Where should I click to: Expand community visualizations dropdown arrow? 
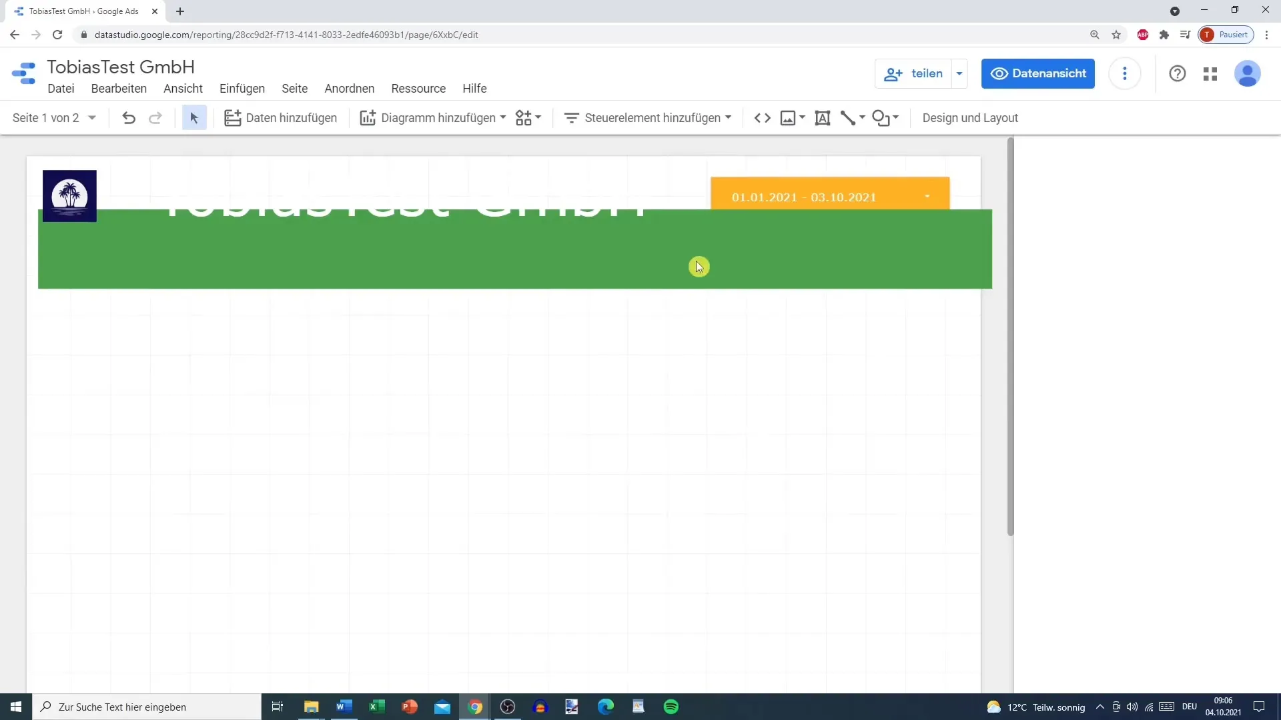pyautogui.click(x=538, y=117)
